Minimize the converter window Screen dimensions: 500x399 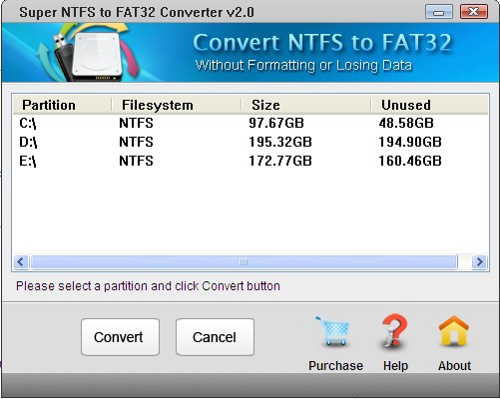point(439,12)
